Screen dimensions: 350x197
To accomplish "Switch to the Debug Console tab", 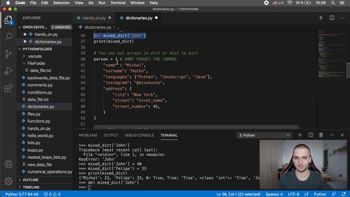I will (139, 135).
